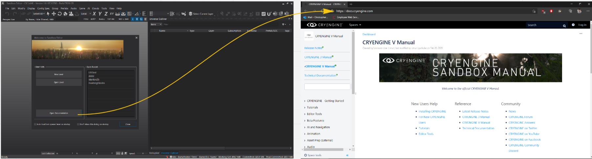Constrain to Y axis in Sandbox toolbar

(x=100, y=14)
